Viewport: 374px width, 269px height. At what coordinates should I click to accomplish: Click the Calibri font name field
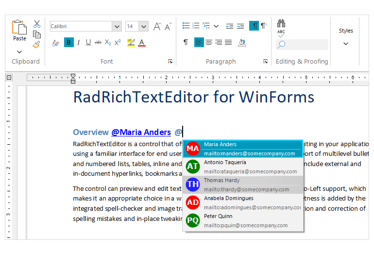coord(81,26)
